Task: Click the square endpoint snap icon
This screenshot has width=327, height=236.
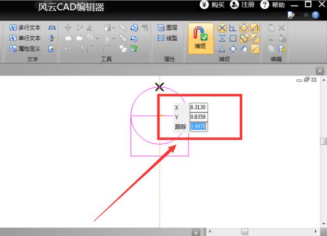Action: pyautogui.click(x=232, y=38)
